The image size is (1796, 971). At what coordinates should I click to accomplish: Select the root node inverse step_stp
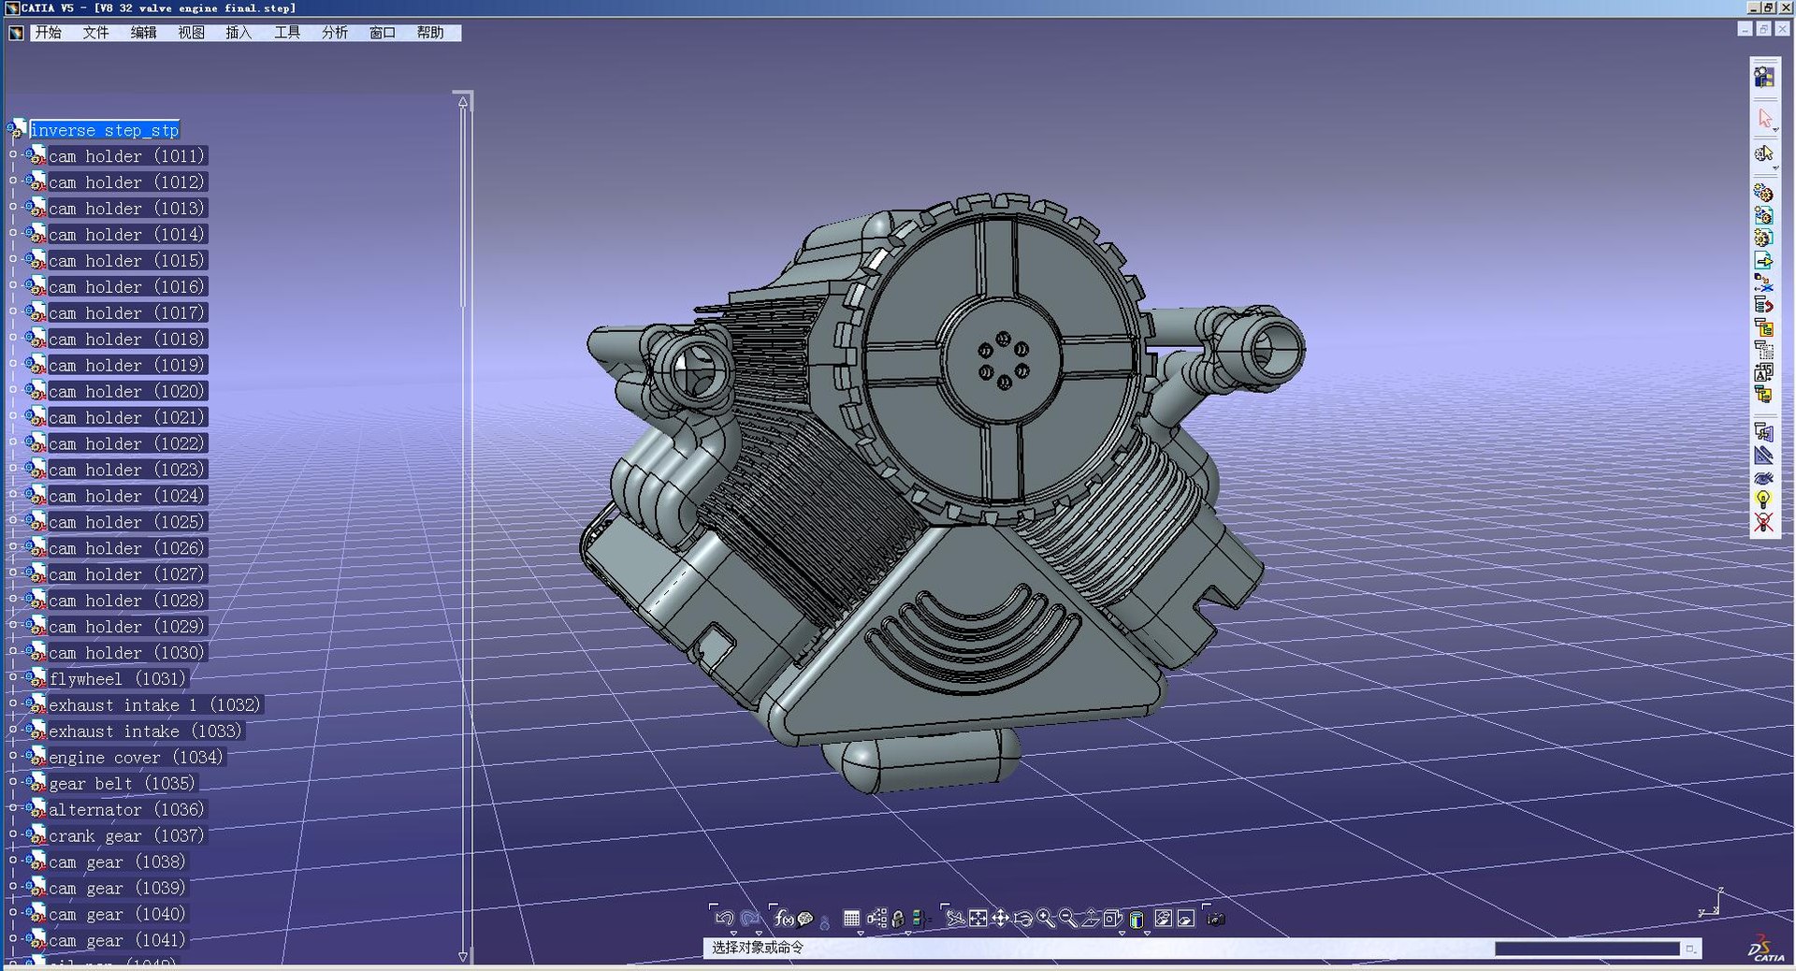point(104,130)
